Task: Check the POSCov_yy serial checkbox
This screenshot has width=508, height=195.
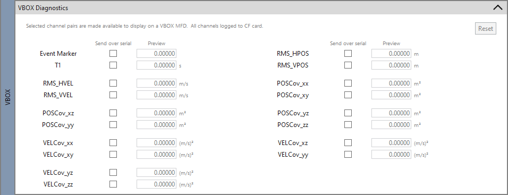Action: [x=113, y=125]
